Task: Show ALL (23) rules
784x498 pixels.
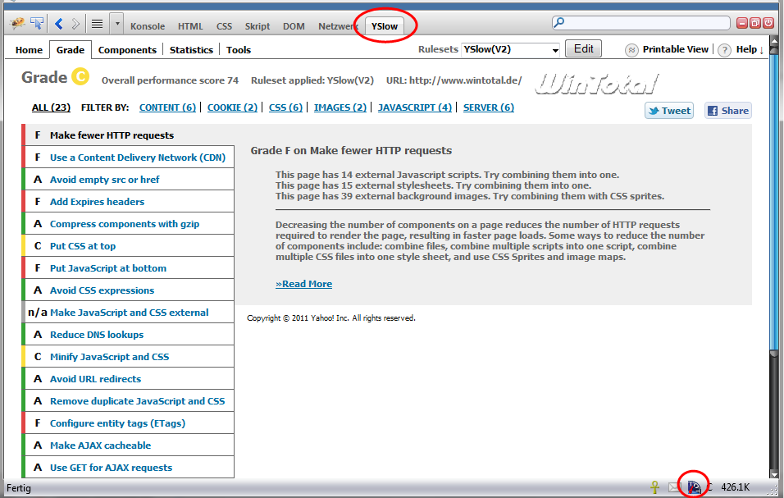Action: [51, 107]
